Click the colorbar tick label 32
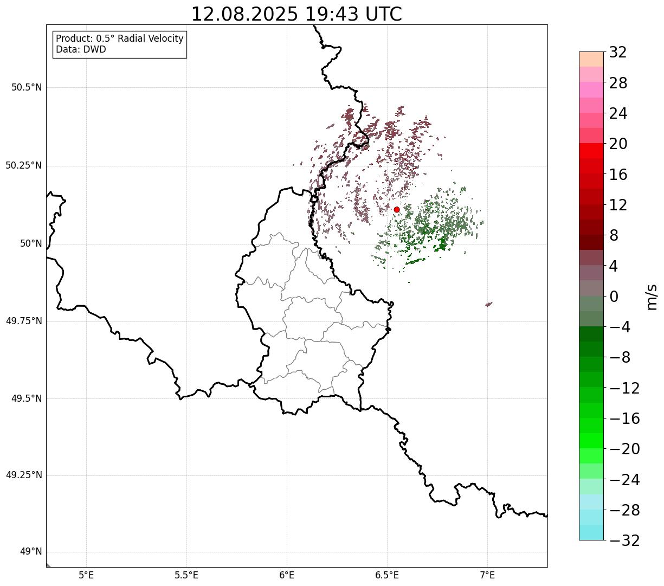The image size is (664, 586). coord(618,53)
